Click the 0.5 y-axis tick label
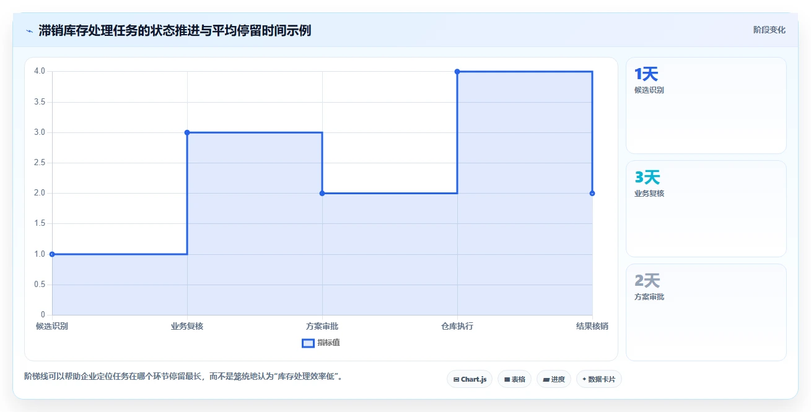Screen dimensions: 811x412 point(40,285)
